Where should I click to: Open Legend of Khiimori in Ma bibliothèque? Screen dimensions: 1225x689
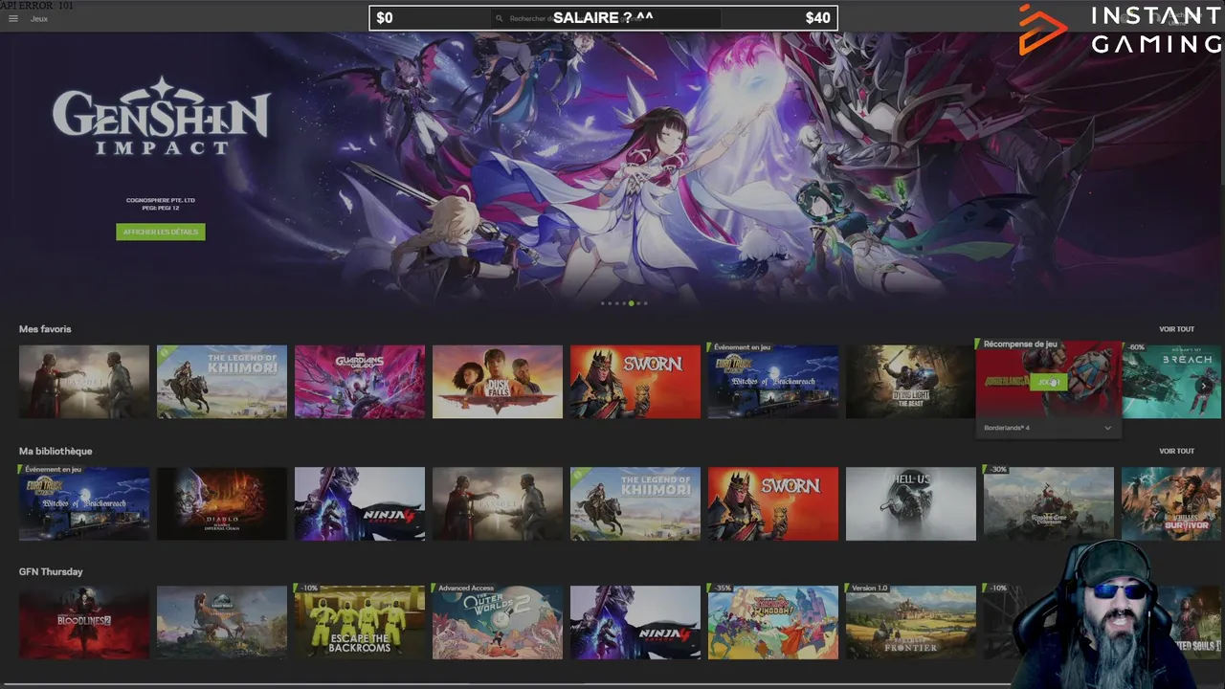pyautogui.click(x=635, y=503)
